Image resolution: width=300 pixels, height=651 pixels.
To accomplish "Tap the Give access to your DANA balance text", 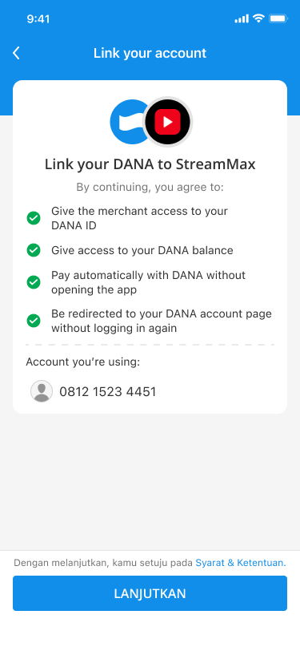I will 142,250.
